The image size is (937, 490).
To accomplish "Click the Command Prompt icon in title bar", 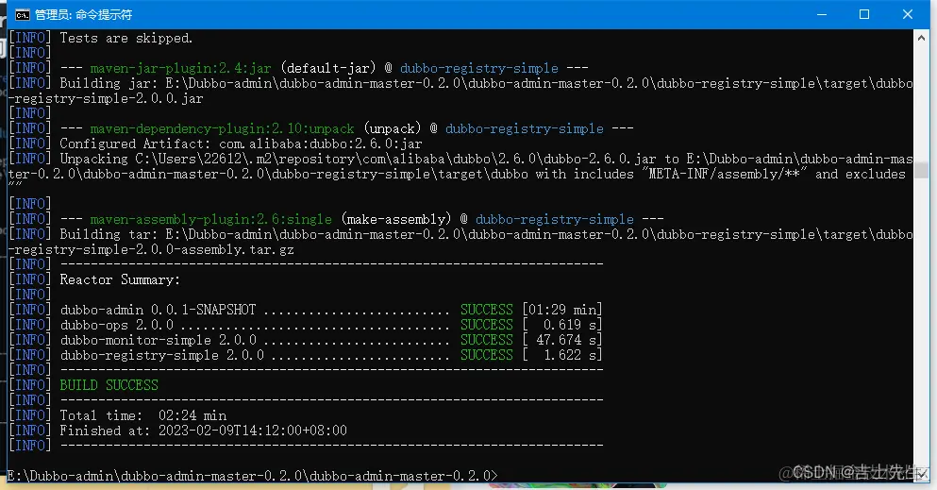I will coord(22,14).
